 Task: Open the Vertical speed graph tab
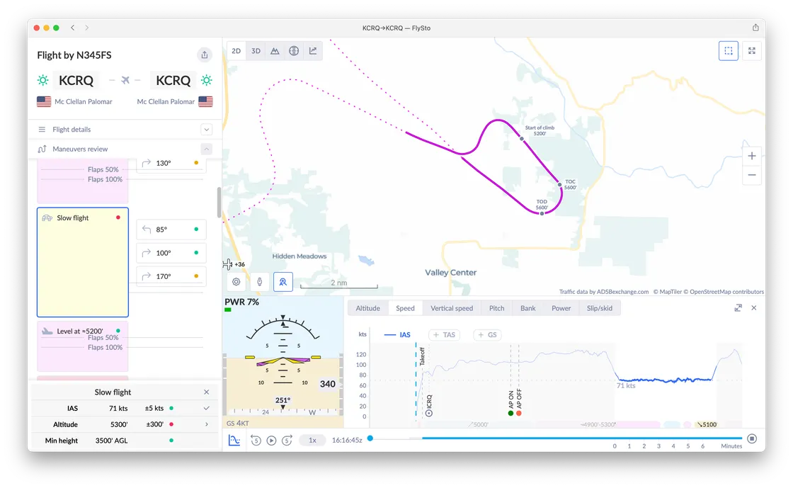(452, 308)
